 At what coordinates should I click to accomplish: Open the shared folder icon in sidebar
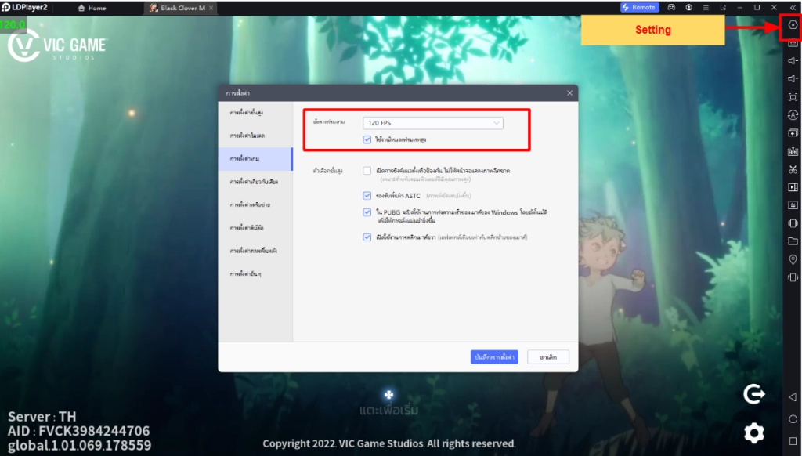click(793, 241)
